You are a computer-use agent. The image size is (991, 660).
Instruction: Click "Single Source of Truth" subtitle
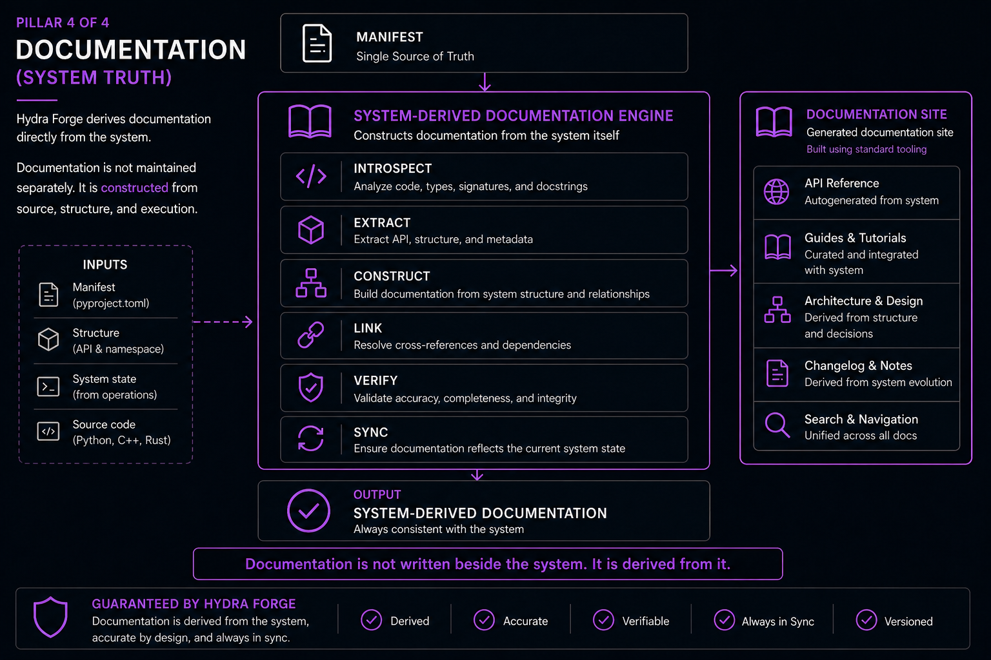click(415, 56)
